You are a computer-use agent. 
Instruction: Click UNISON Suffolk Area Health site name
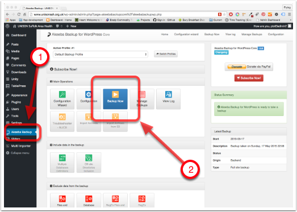pos(32,26)
